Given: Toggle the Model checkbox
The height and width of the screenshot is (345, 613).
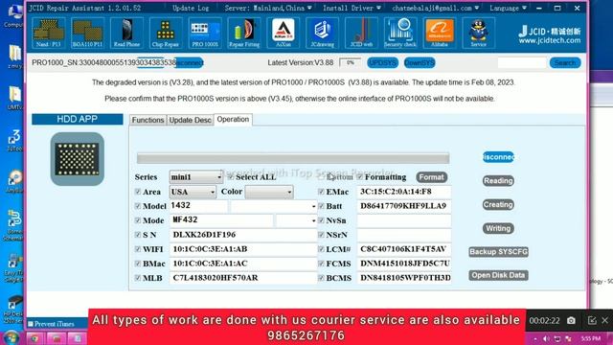Looking at the screenshot, I should coord(138,206).
